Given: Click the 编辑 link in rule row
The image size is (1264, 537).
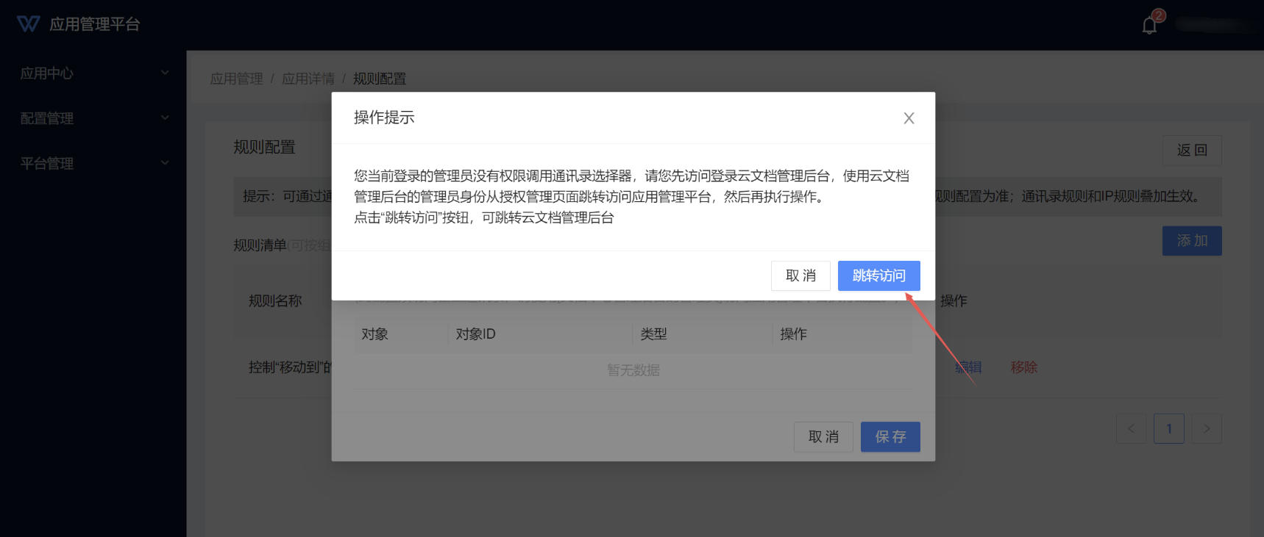Looking at the screenshot, I should [x=969, y=367].
